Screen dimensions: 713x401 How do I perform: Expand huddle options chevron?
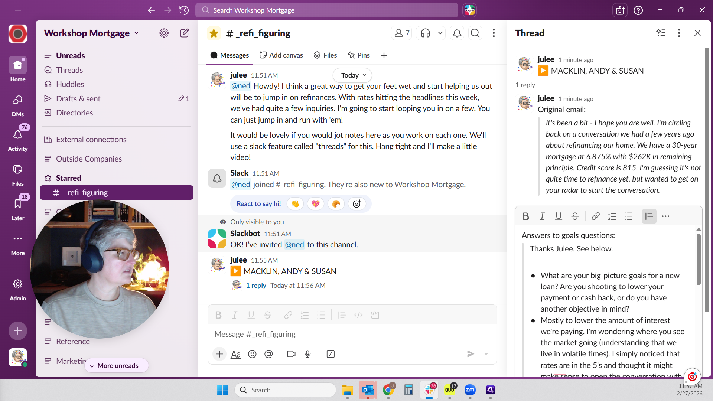tap(440, 33)
